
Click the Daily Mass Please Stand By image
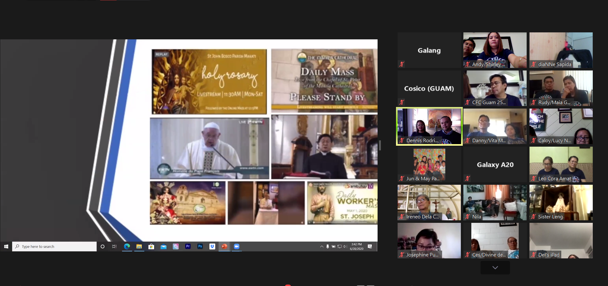click(x=324, y=81)
